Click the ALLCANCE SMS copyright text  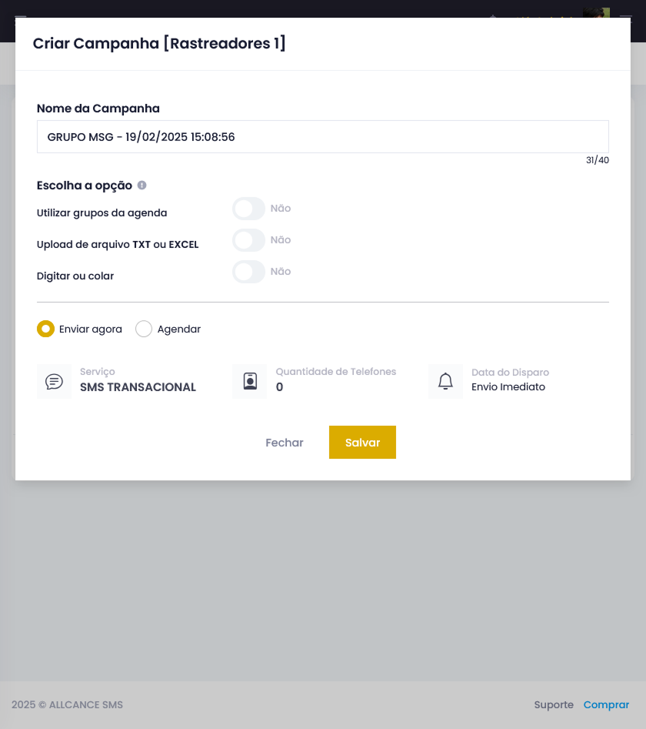(x=68, y=705)
